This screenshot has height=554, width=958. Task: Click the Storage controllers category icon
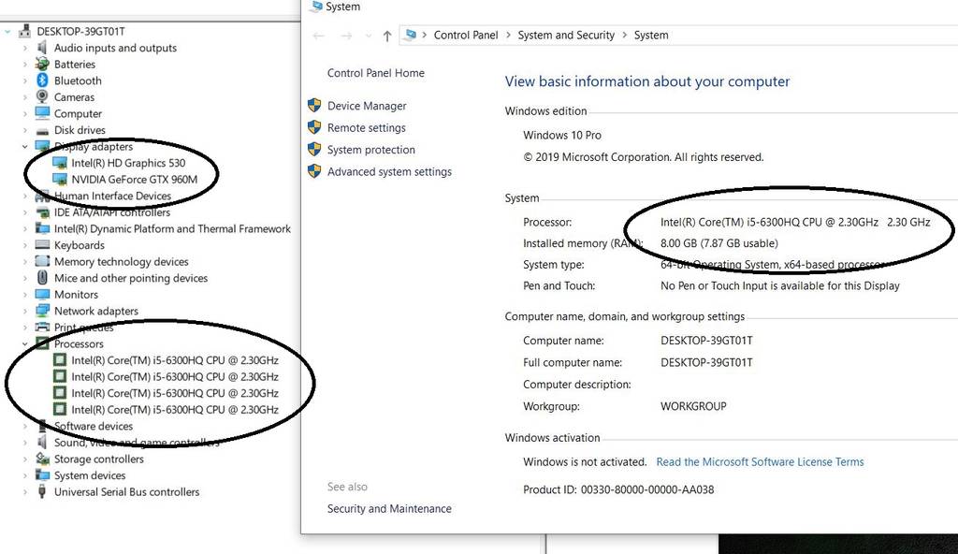(x=42, y=459)
